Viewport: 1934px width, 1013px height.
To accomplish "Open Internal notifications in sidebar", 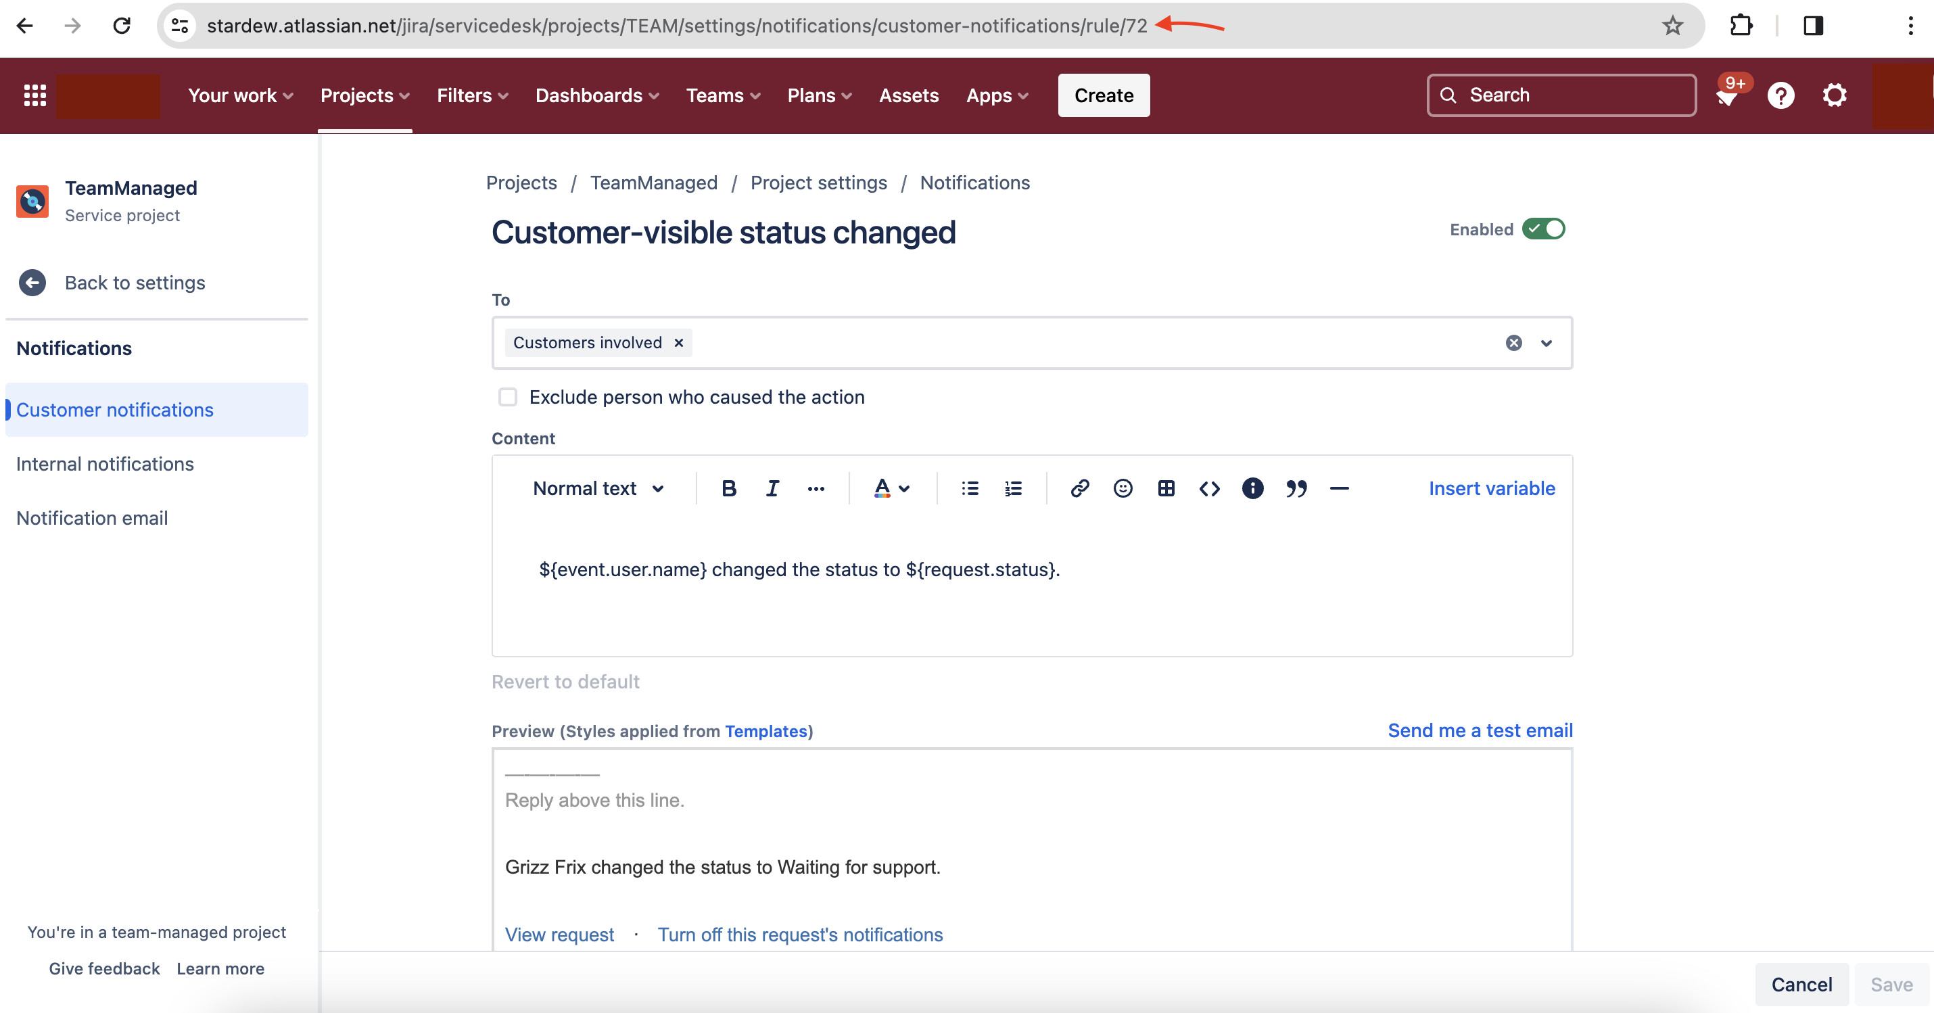I will tap(105, 463).
